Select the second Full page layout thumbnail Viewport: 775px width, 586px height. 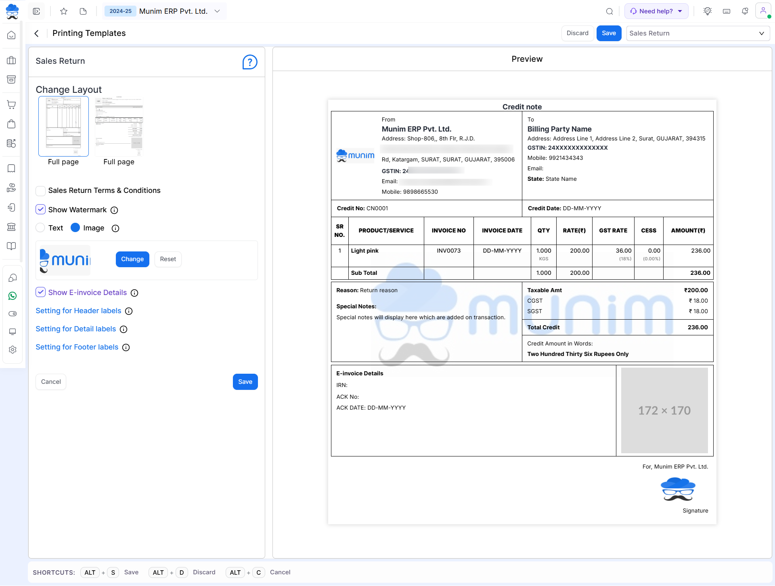pos(119,127)
